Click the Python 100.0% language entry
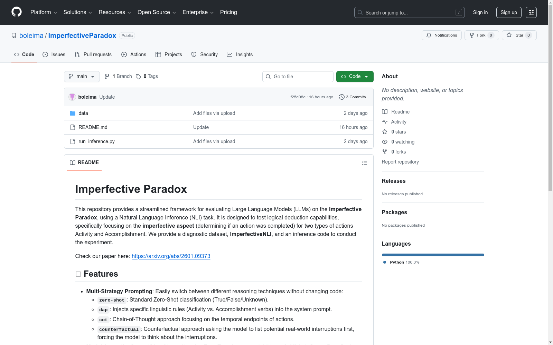Screen dimensions: 553x345 coord(401,262)
